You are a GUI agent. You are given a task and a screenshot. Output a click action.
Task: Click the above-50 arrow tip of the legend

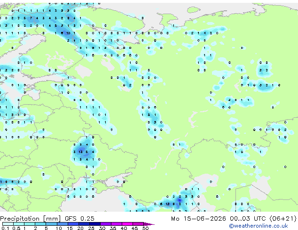click(149, 224)
